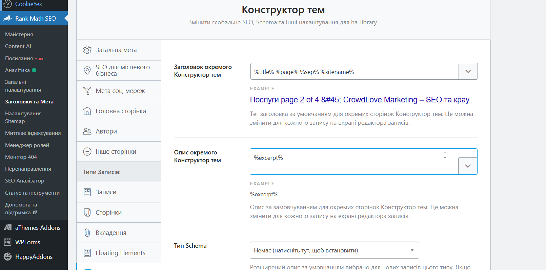Expand the variables dropdown for description field
Image resolution: width=546 pixels, height=270 pixels.
tap(468, 166)
